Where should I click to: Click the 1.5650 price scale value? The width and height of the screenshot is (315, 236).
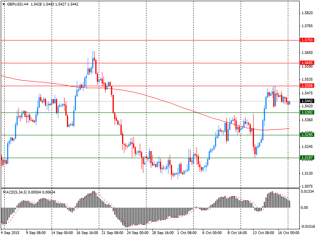point(308,53)
